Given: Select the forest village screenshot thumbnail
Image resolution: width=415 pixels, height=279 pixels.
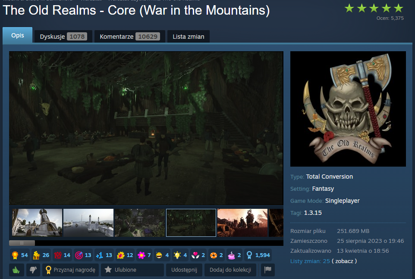Looking at the screenshot, I should [x=140, y=223].
